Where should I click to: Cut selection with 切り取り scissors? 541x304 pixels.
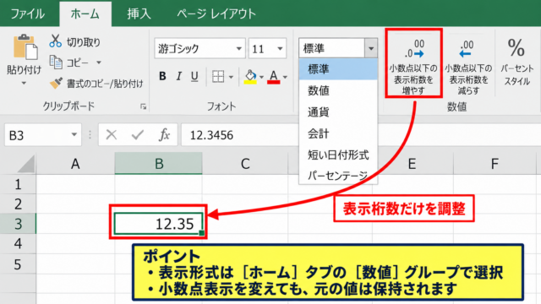pyautogui.click(x=75, y=41)
